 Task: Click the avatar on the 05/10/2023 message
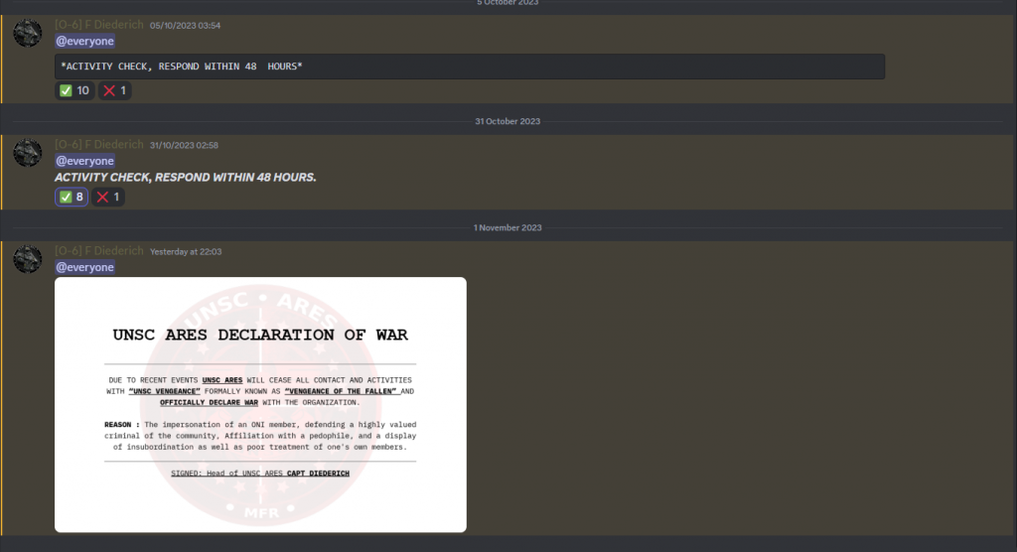click(27, 33)
